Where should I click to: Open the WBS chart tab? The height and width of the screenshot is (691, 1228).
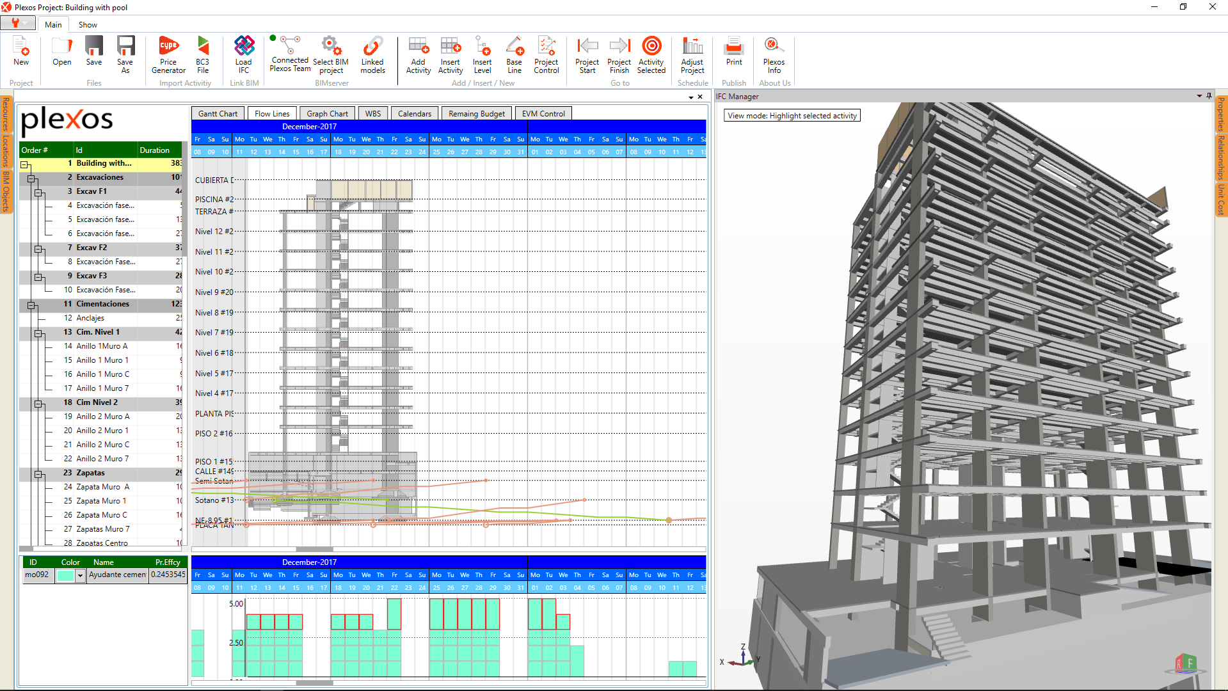(x=373, y=113)
